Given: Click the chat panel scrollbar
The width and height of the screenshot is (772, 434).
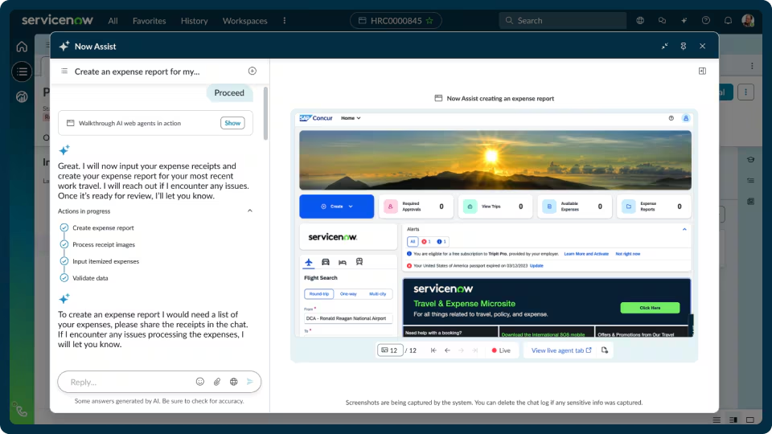Looking at the screenshot, I should tap(266, 113).
